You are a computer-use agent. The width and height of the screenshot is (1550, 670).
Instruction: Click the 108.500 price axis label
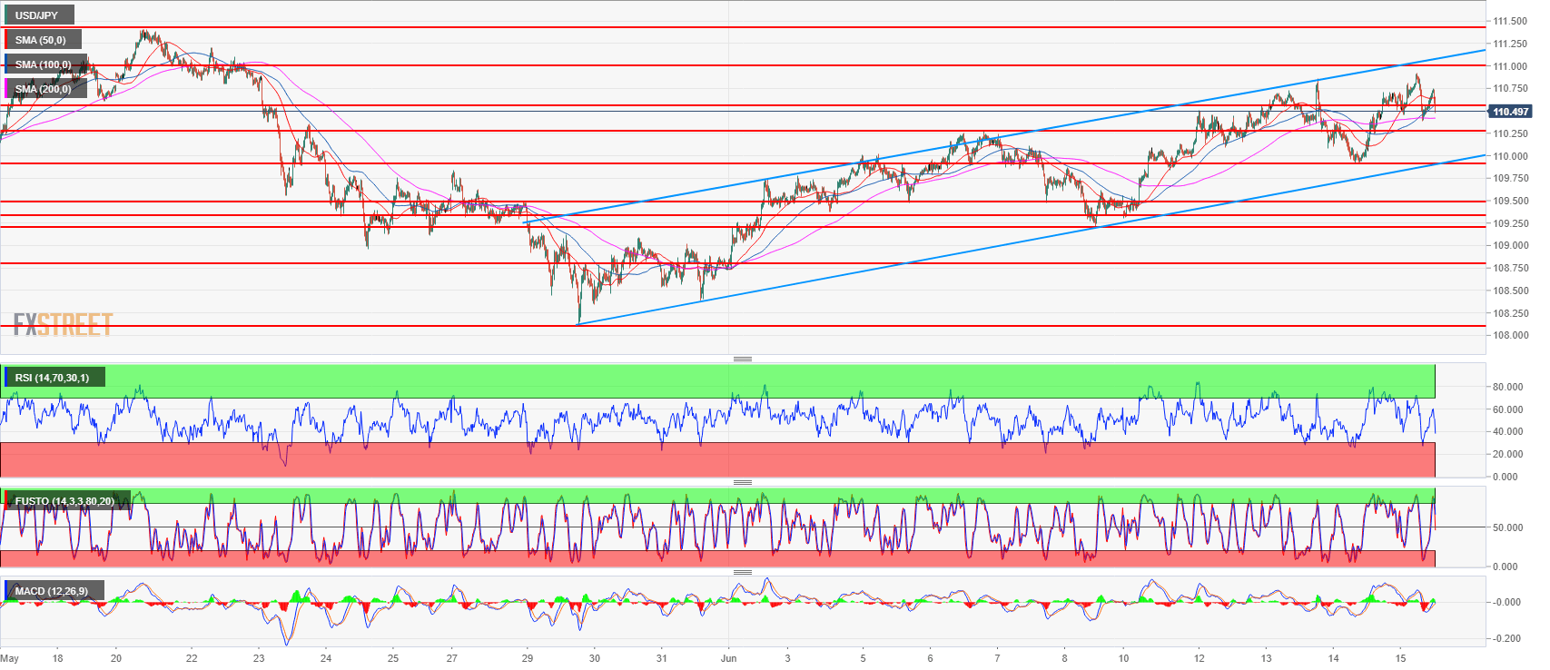coord(1510,291)
